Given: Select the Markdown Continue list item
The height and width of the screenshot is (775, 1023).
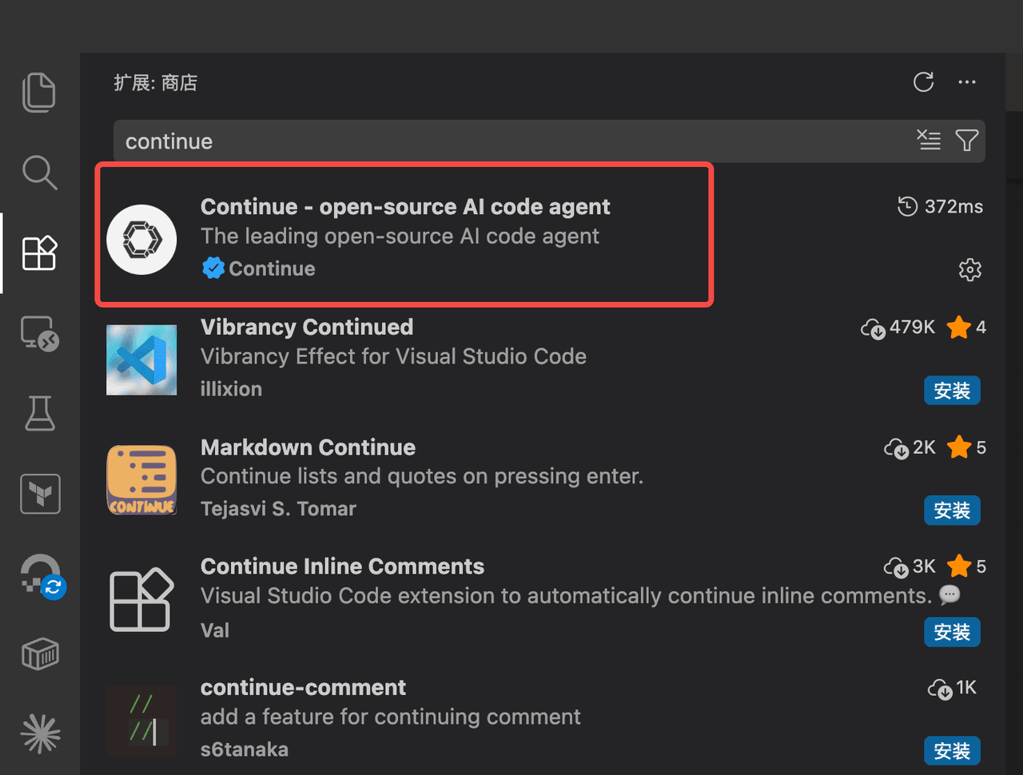Looking at the screenshot, I should [308, 447].
